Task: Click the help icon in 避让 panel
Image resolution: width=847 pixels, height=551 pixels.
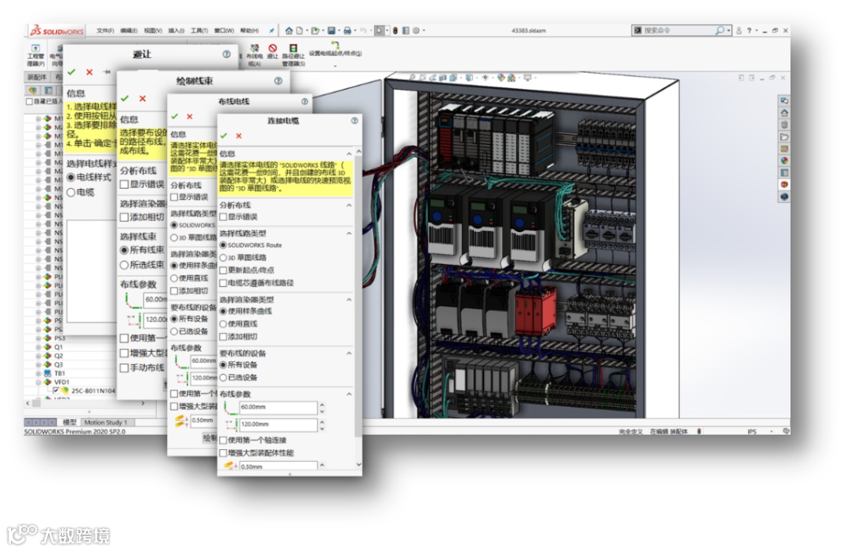Action: [x=227, y=55]
